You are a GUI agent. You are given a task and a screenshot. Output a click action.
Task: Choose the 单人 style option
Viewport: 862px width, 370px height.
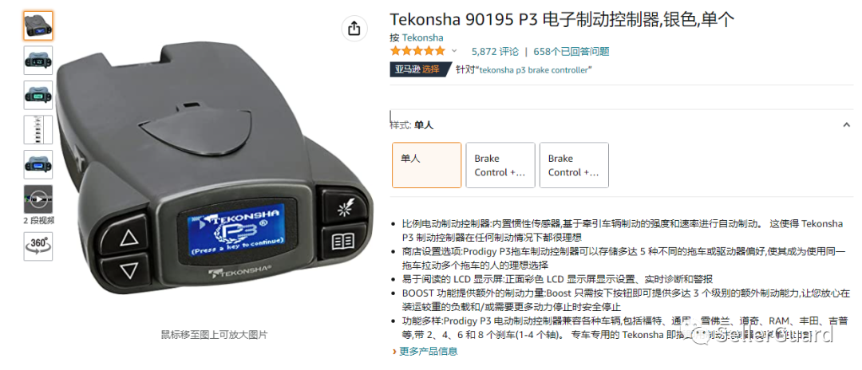[x=426, y=165]
